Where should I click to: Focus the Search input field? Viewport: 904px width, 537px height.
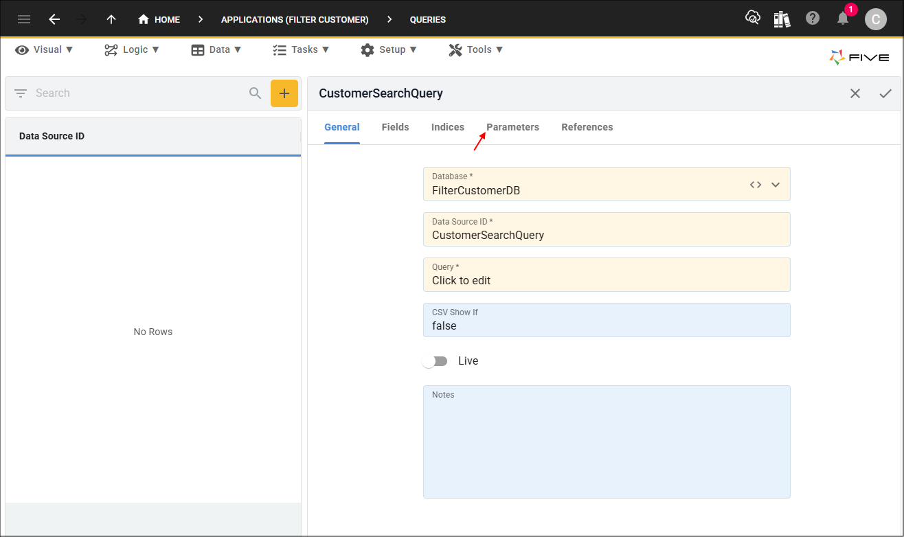coord(137,93)
